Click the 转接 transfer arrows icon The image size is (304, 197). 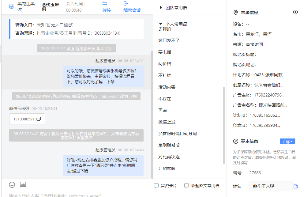click(x=105, y=3)
